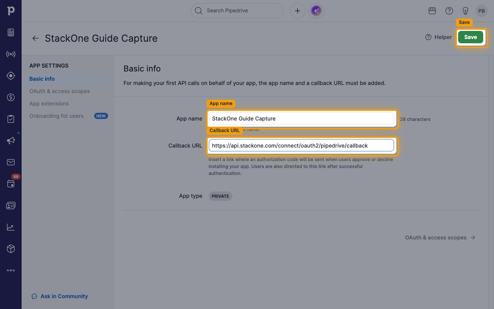Screen dimensions: 494x309
Task: Open the Projects clipboard sidebar icon
Action: click(x=11, y=119)
